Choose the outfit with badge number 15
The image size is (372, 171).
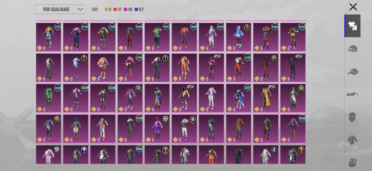(x=130, y=98)
